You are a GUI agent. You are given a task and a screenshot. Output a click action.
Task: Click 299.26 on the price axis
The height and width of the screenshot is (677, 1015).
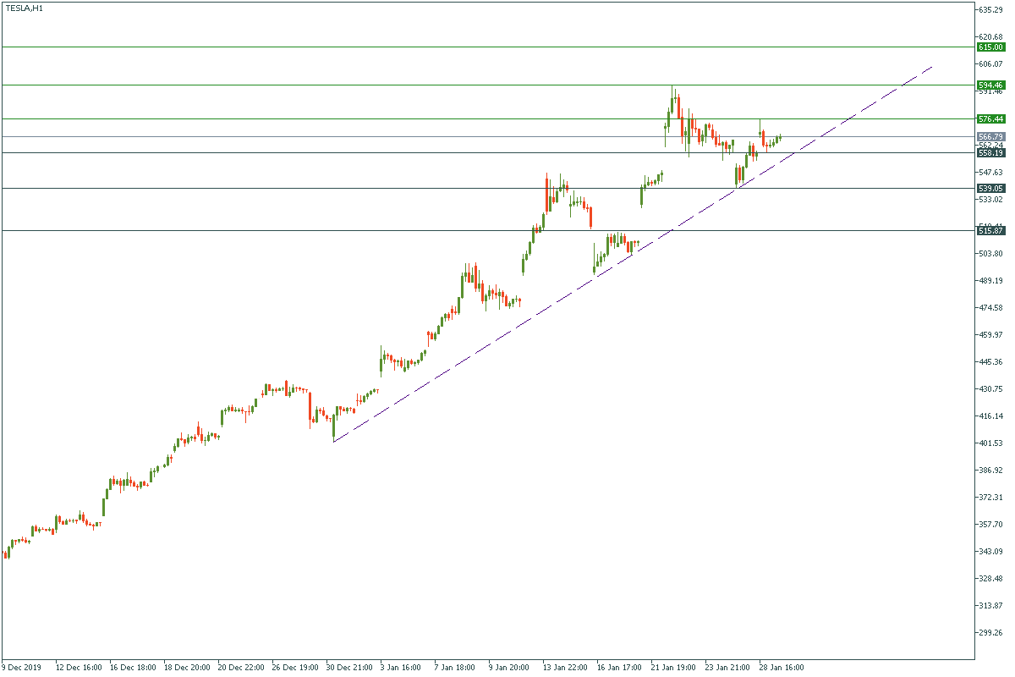coord(990,633)
